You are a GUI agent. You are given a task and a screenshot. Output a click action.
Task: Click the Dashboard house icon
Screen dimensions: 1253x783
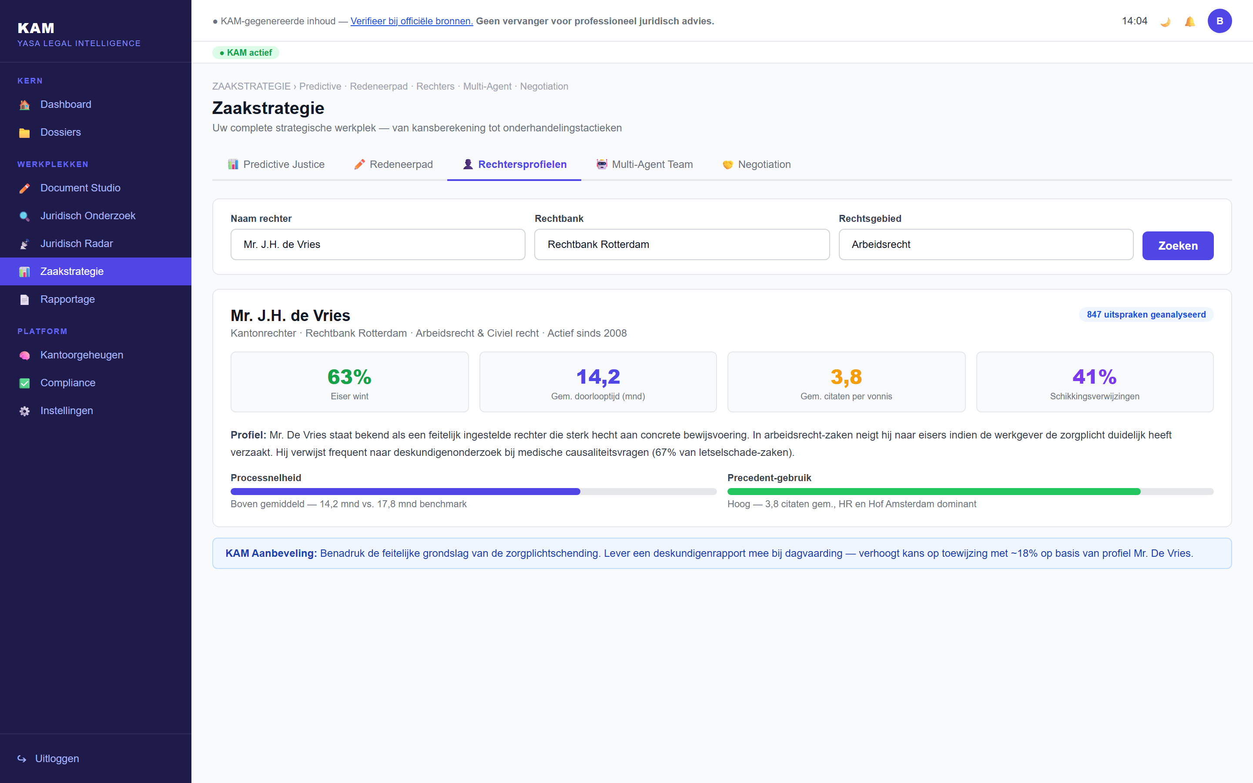pos(24,105)
